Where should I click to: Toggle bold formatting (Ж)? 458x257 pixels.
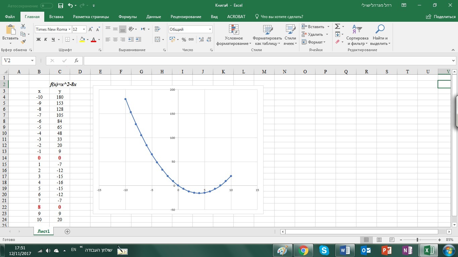tap(38, 39)
